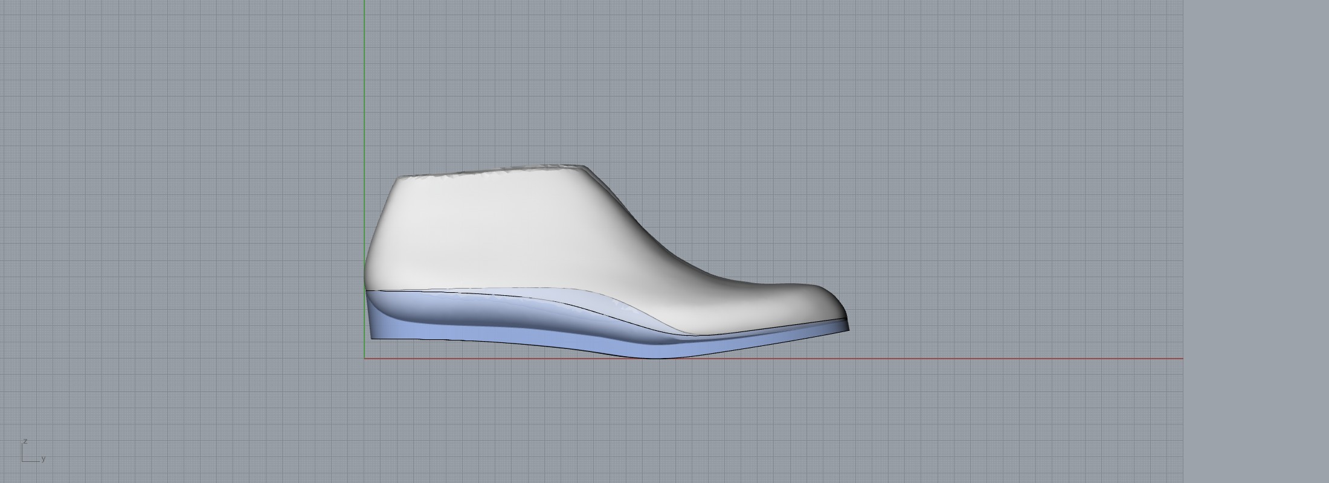Click the z label on the axis icon
The height and width of the screenshot is (483, 1329).
[25, 441]
